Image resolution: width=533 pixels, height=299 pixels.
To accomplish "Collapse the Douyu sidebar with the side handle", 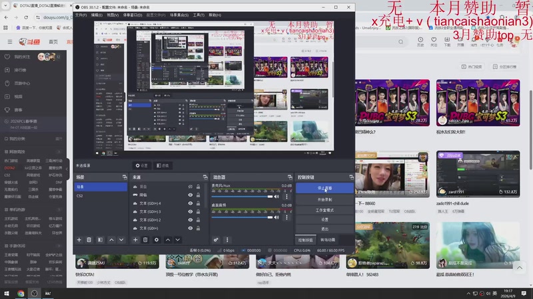I will 67,169.
